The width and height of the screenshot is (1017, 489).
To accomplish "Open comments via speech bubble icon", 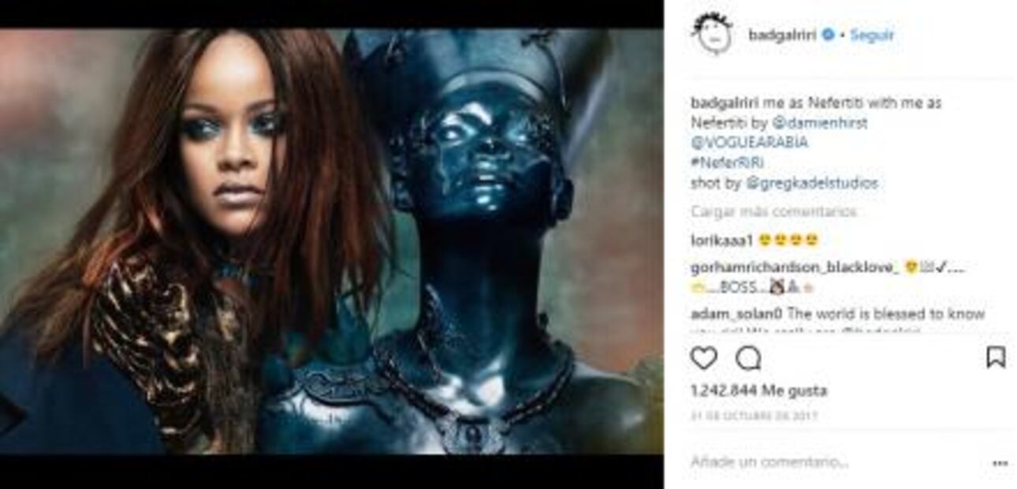I will (x=748, y=358).
